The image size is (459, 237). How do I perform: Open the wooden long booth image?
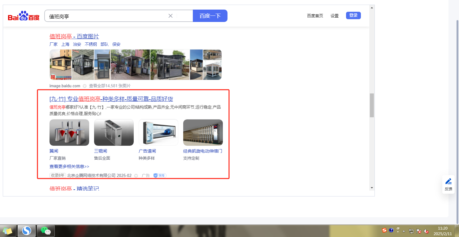point(213,55)
